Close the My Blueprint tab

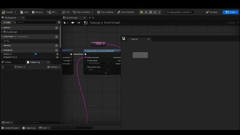[x=23, y=18]
